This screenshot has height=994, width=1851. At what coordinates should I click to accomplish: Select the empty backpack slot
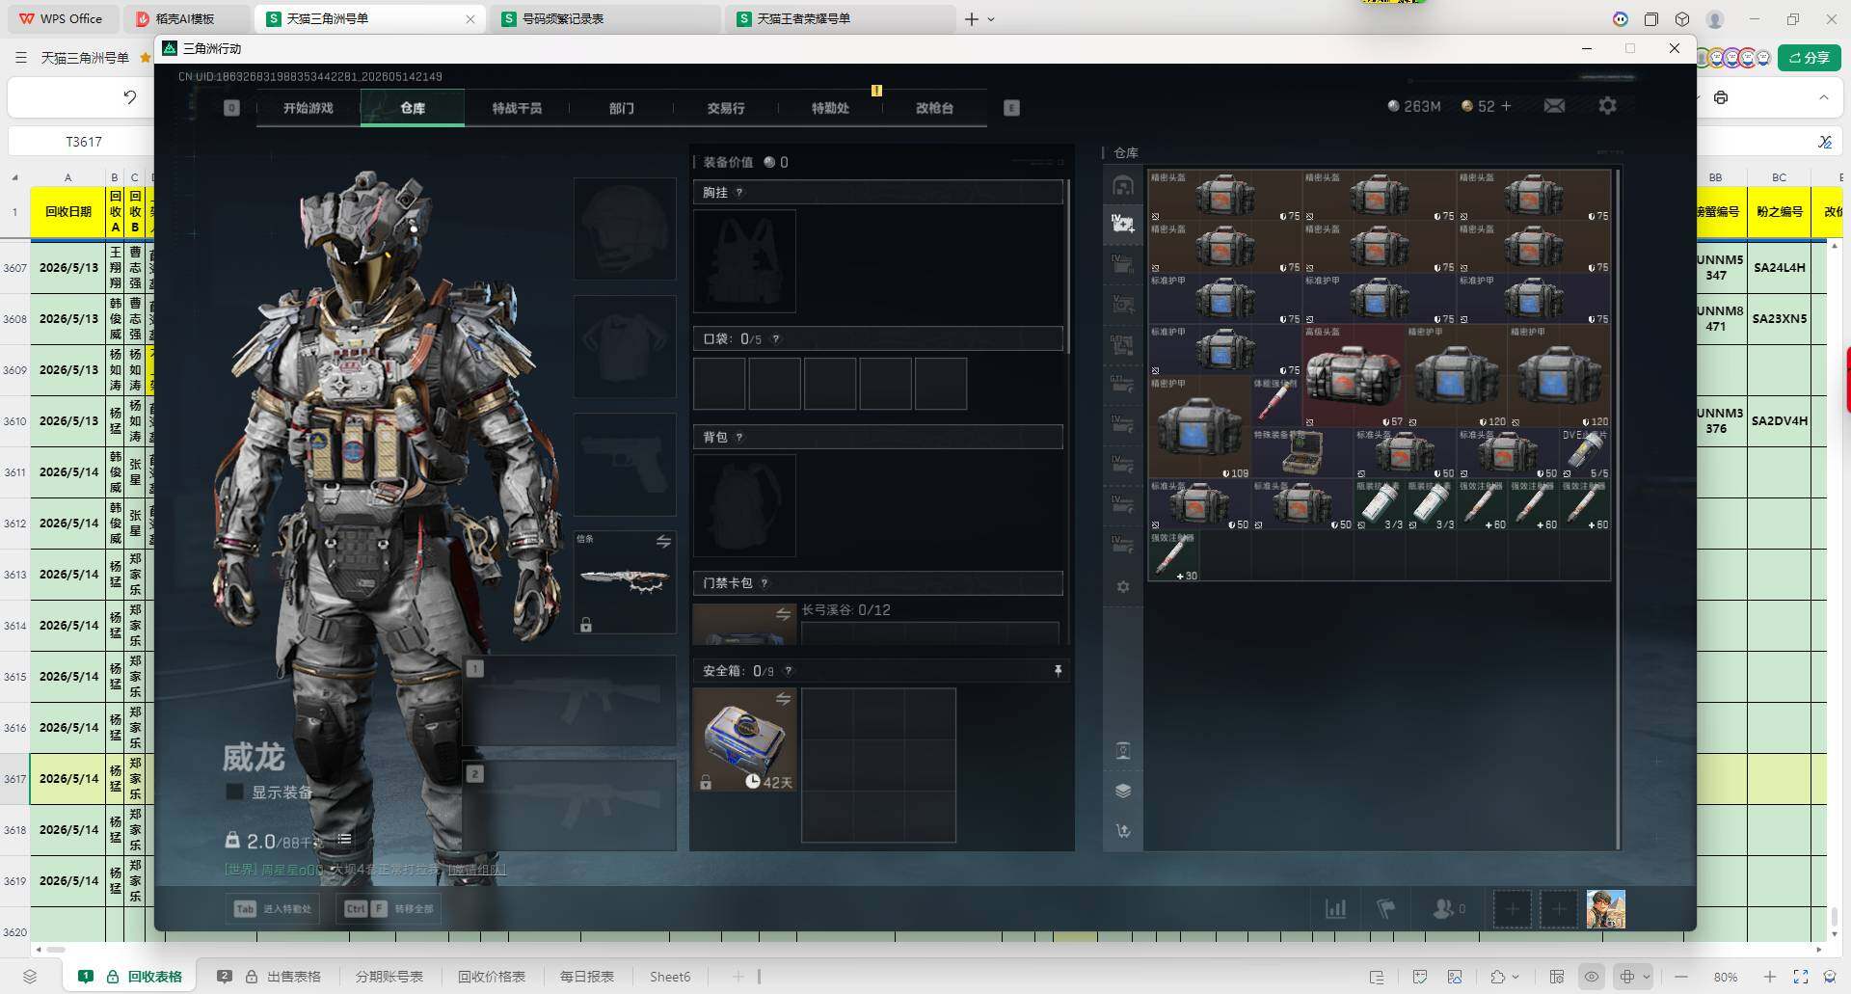744,506
